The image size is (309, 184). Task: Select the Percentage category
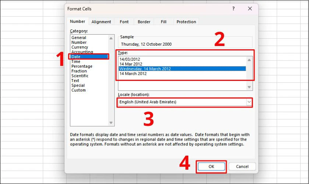point(82,66)
